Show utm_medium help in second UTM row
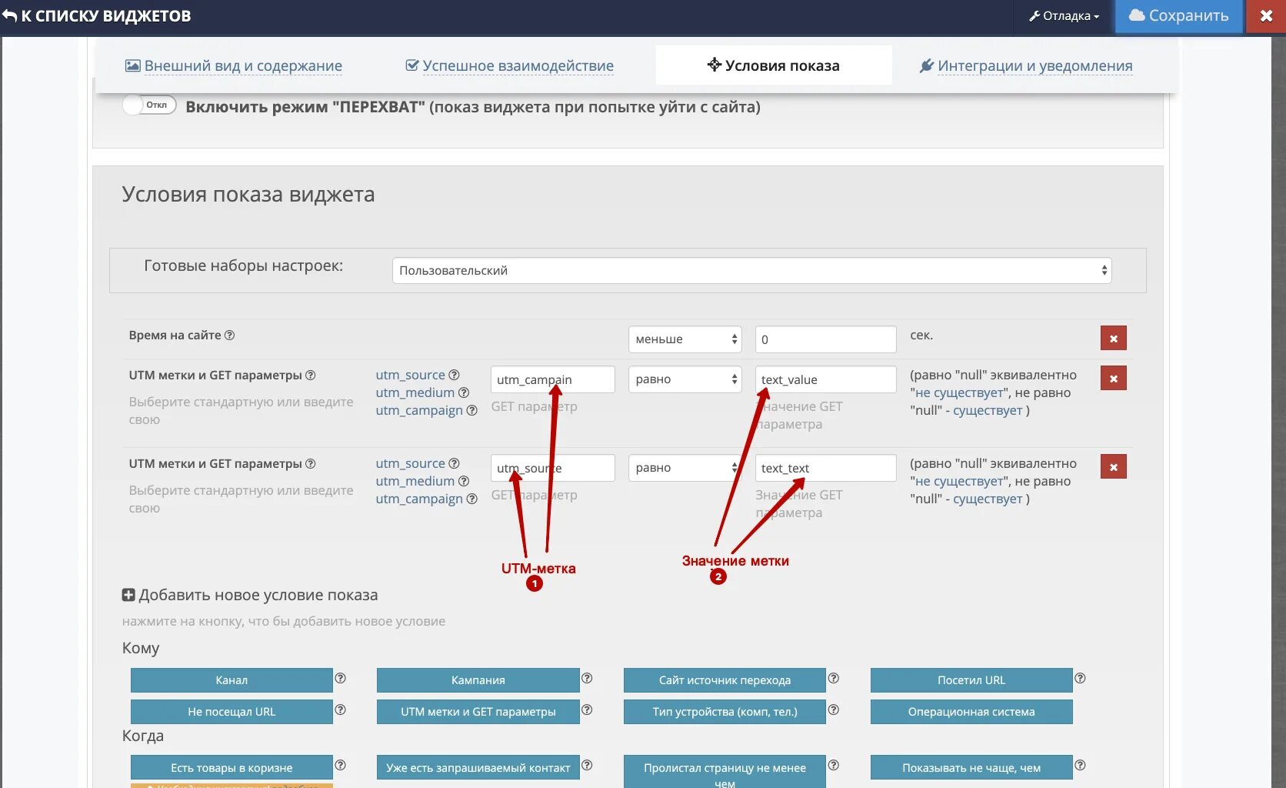This screenshot has height=788, width=1286. (464, 481)
